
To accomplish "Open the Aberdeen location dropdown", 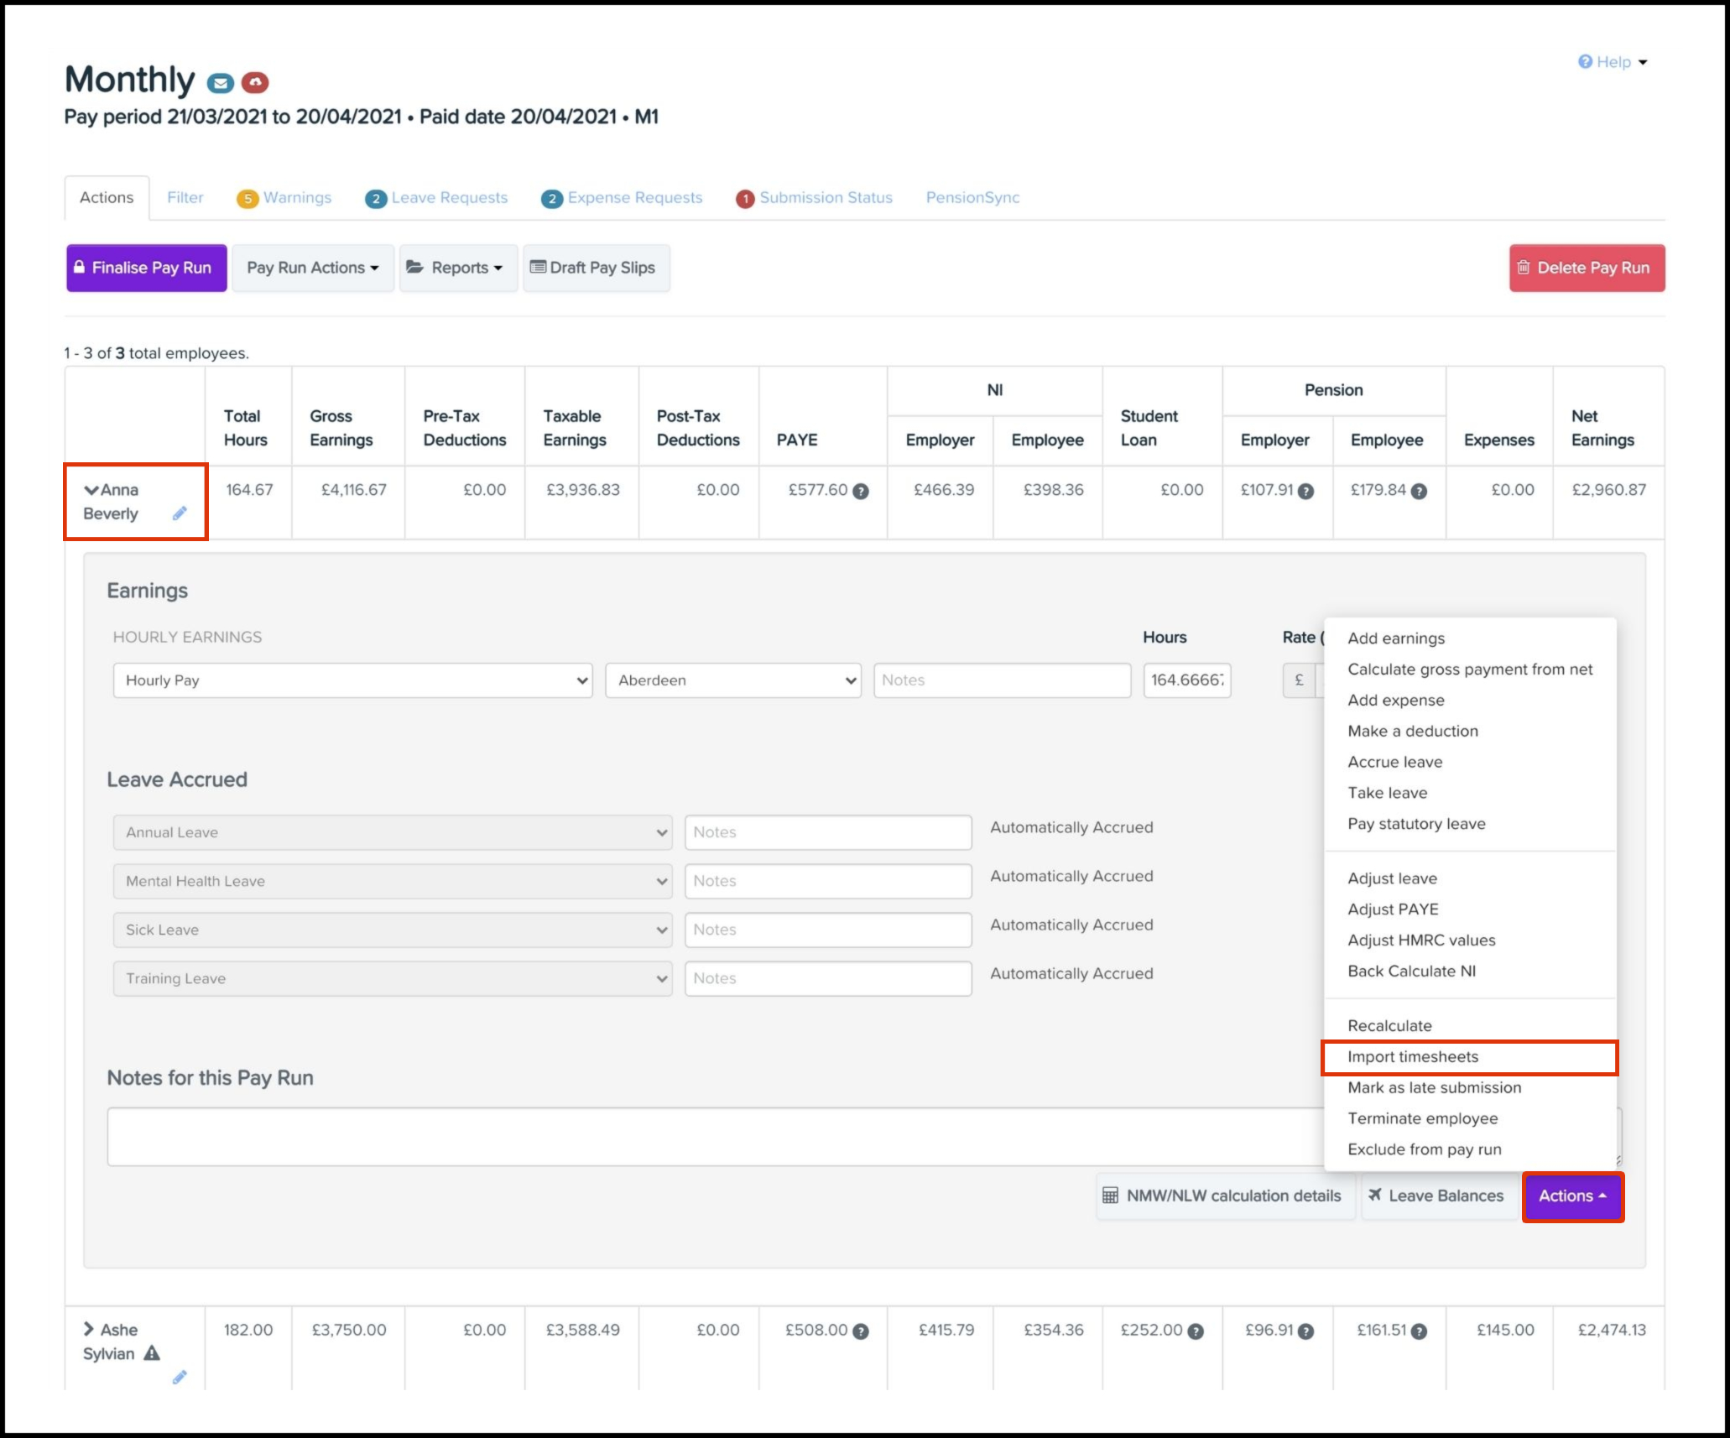I will [x=733, y=680].
